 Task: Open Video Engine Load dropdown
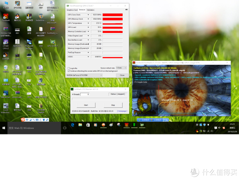point(88,36)
